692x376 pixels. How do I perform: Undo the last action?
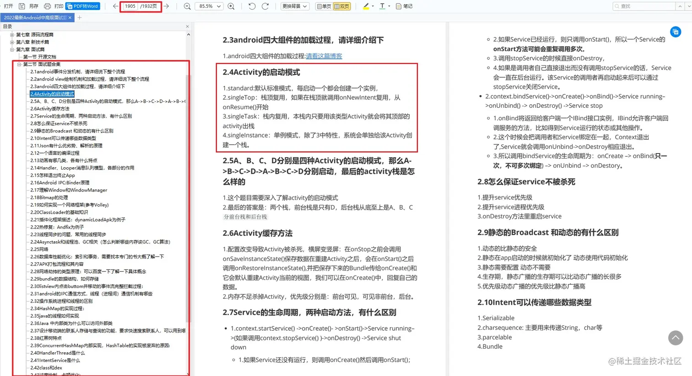coord(251,6)
